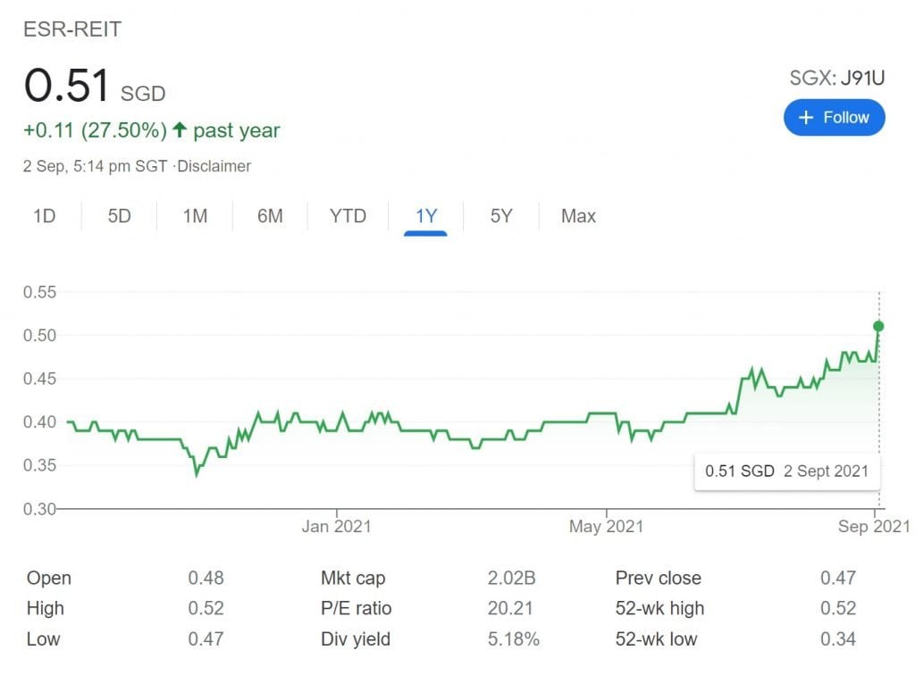Click the Jan 2021 axis label
Viewport: 915px width, 684px height.
tap(336, 527)
